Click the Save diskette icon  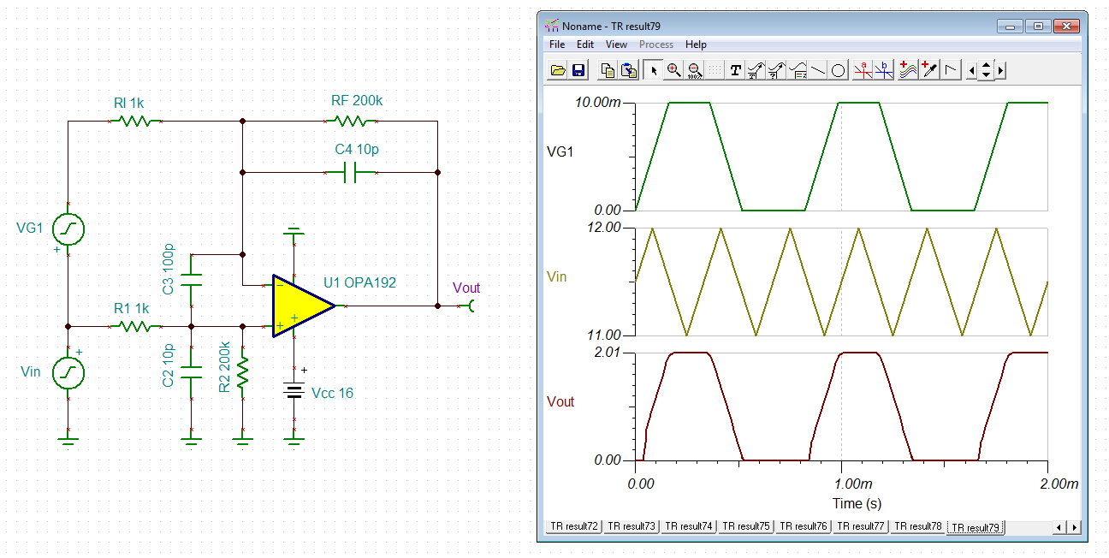tap(578, 70)
